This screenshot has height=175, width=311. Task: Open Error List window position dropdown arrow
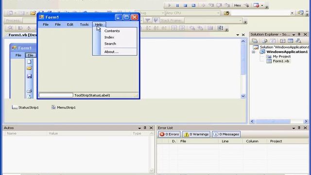(294, 128)
